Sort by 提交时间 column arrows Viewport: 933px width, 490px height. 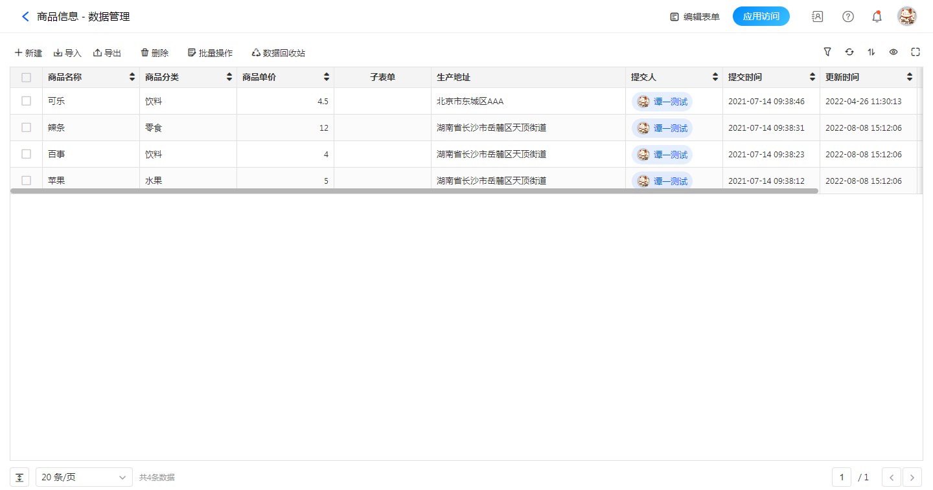coord(812,78)
